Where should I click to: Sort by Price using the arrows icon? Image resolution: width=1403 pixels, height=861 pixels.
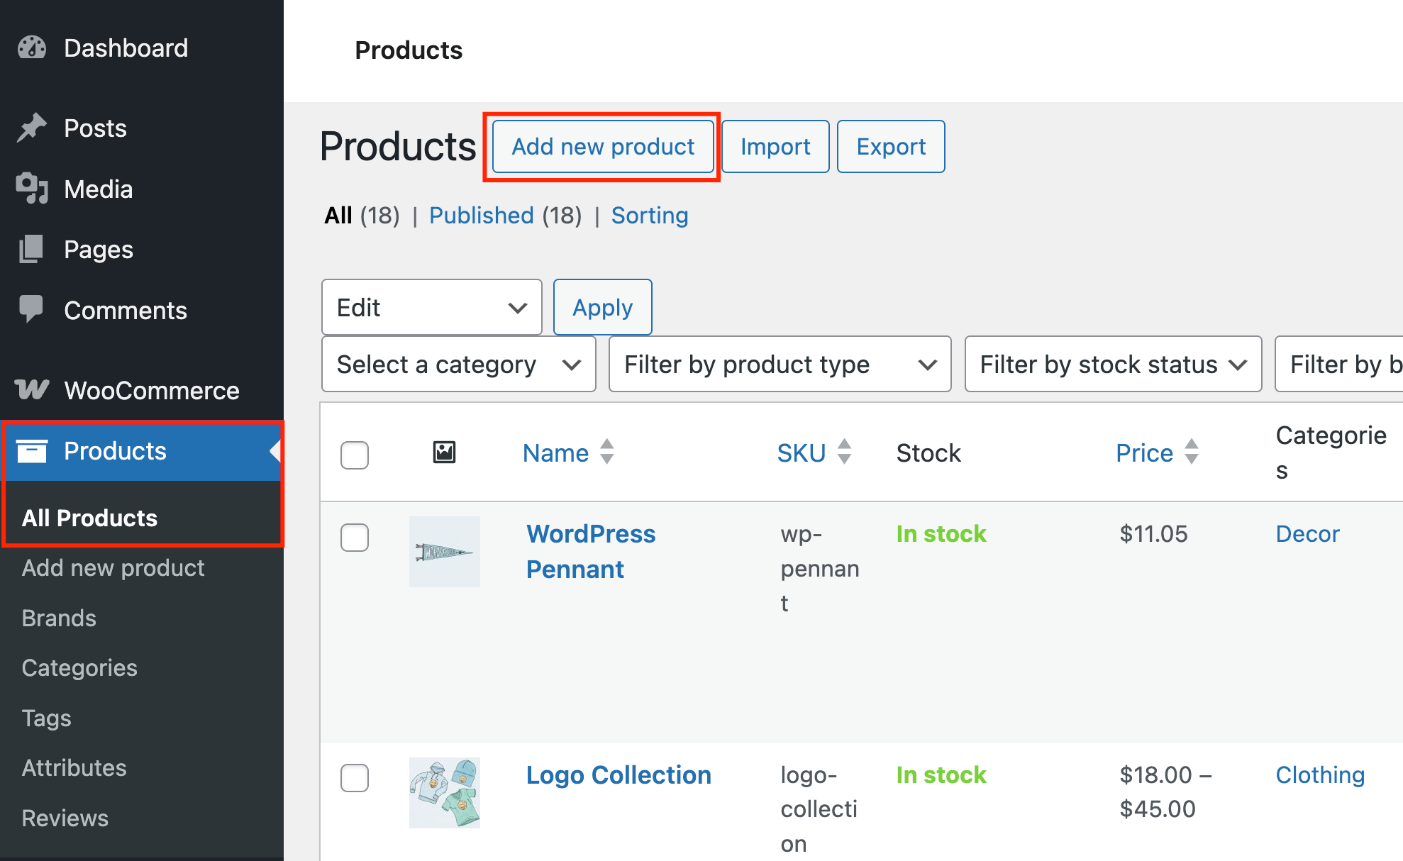[x=1192, y=452]
